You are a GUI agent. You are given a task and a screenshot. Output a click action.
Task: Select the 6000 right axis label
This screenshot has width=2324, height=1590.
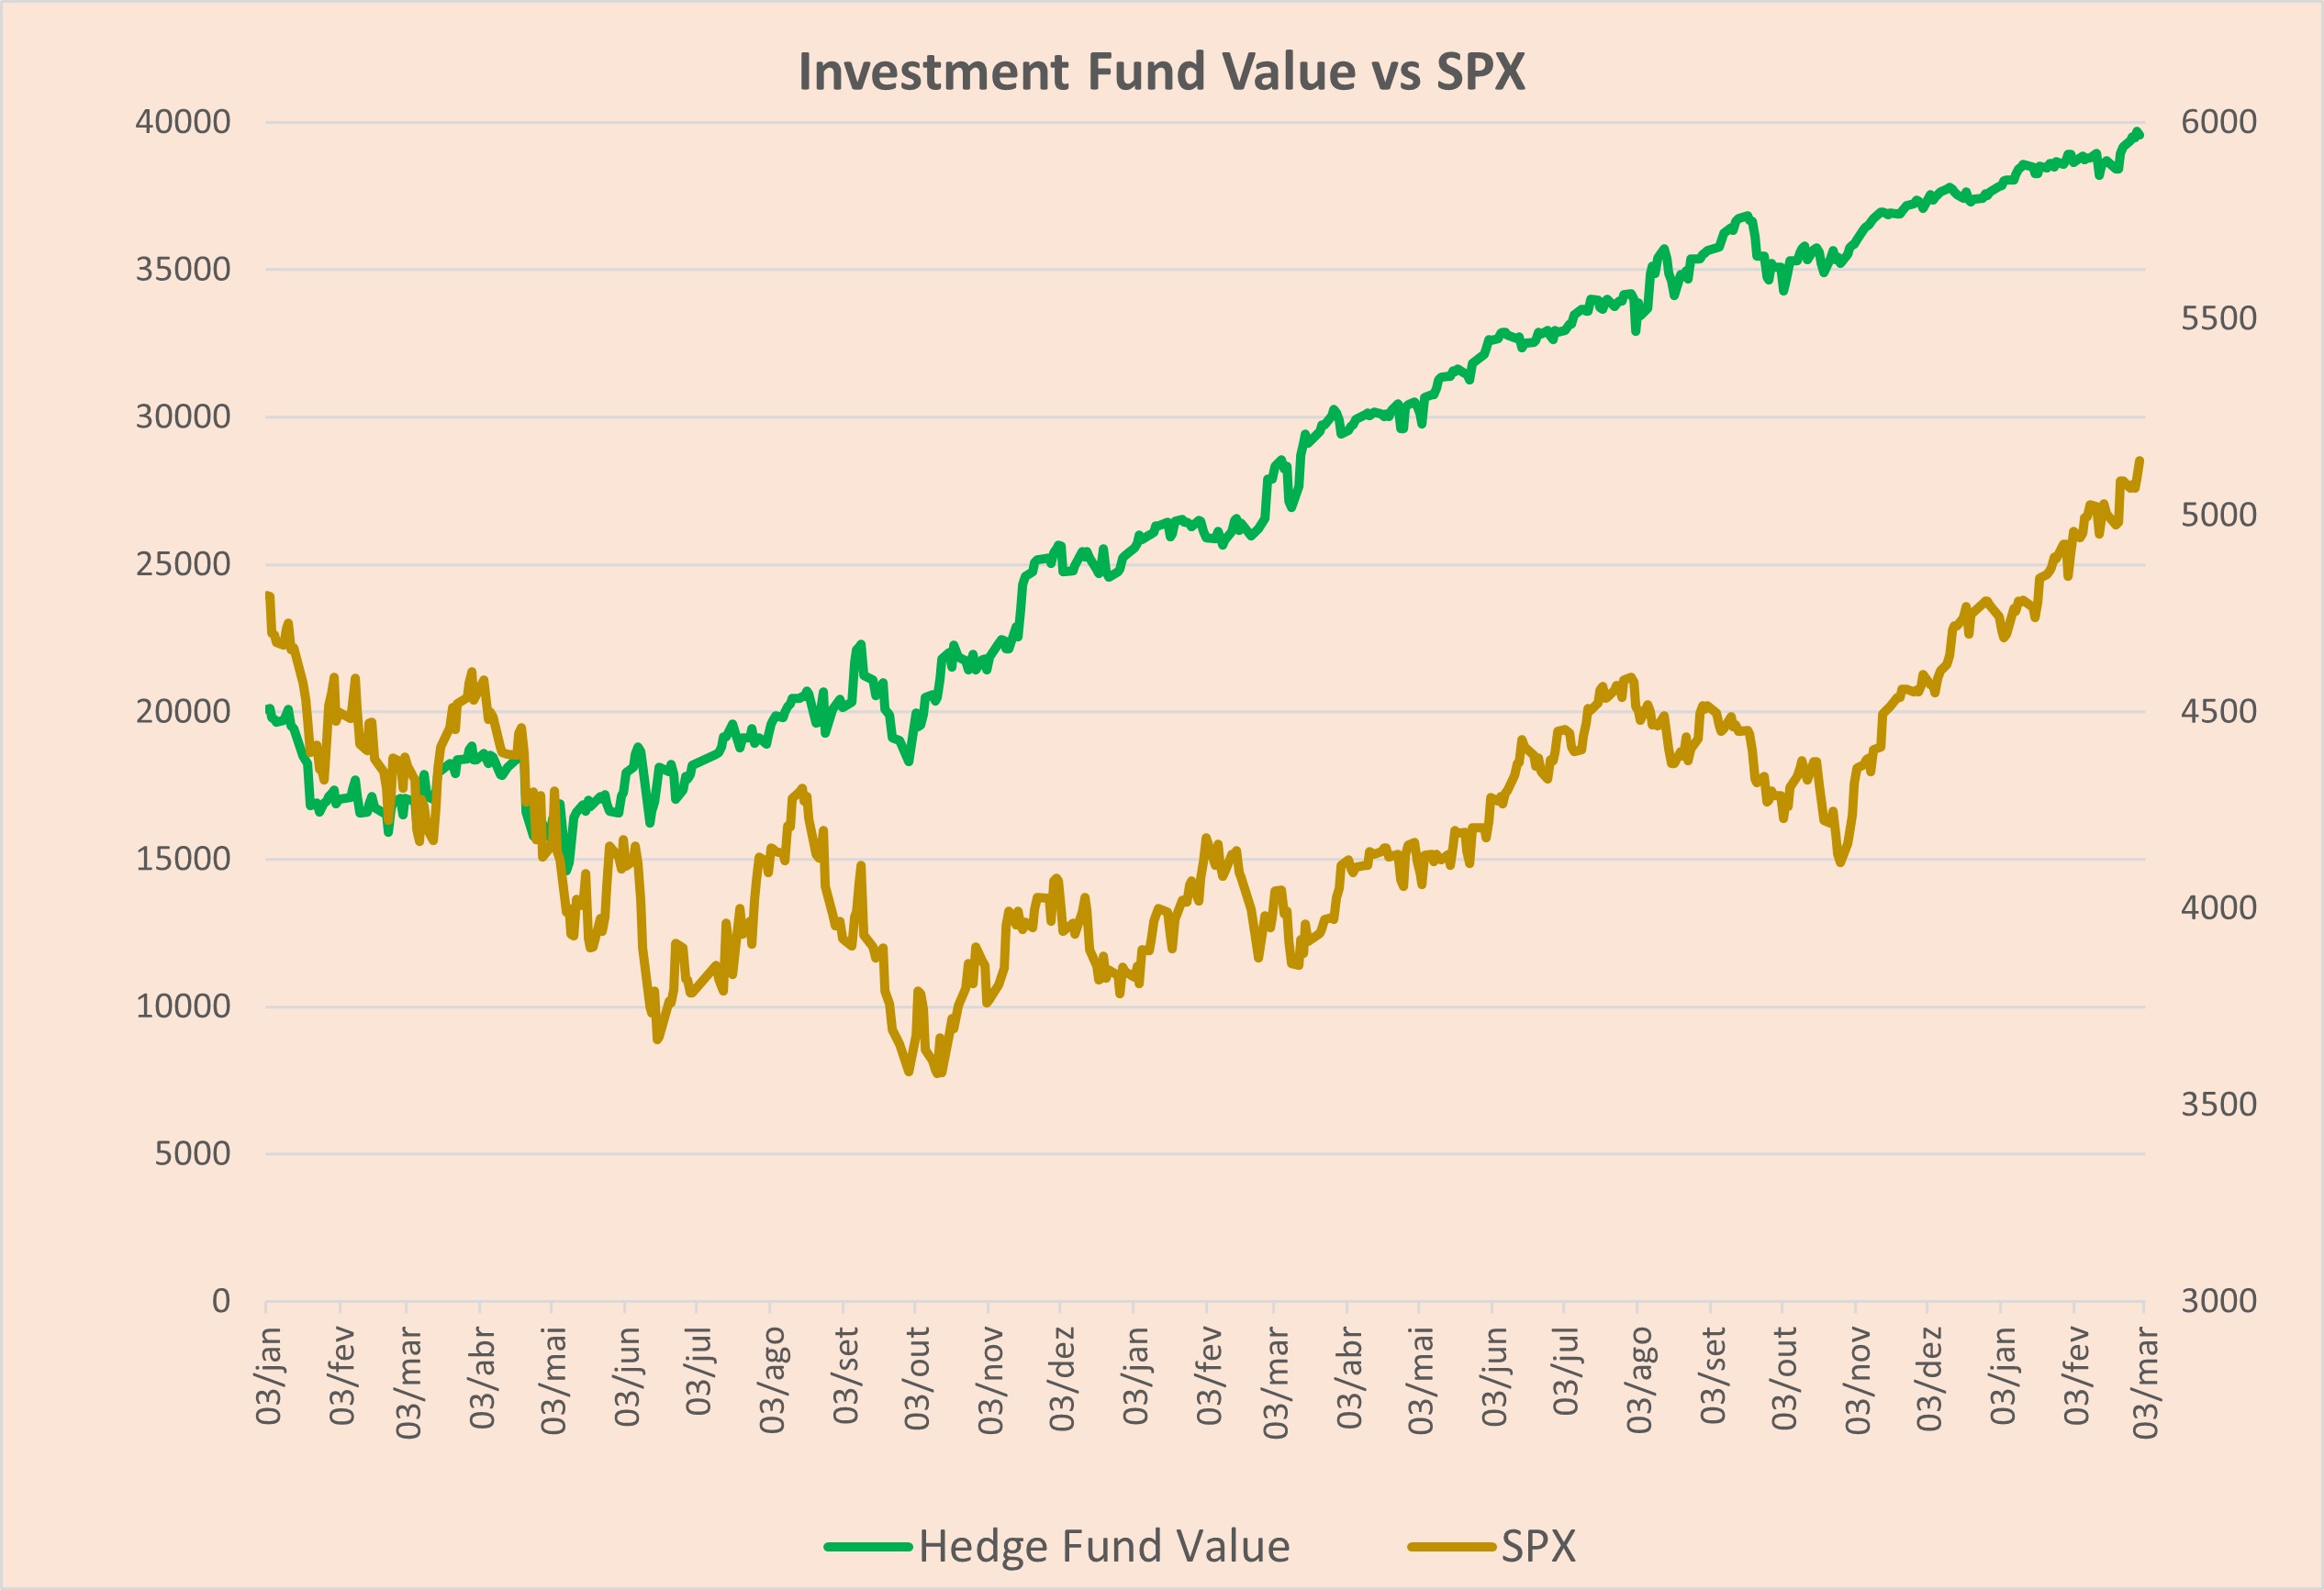(2218, 122)
